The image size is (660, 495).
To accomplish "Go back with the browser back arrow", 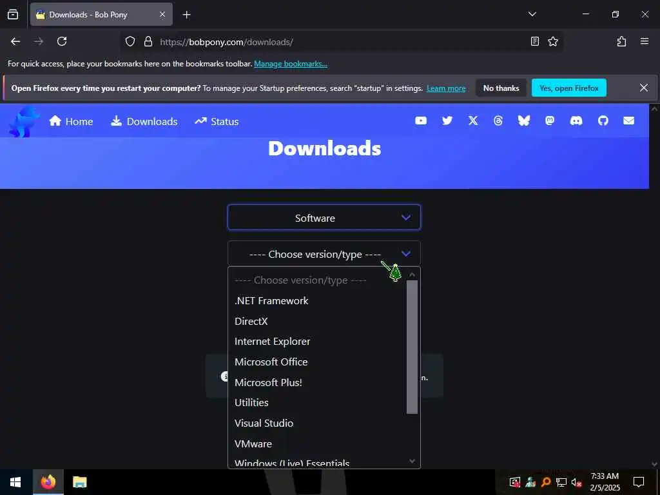I will [15, 41].
